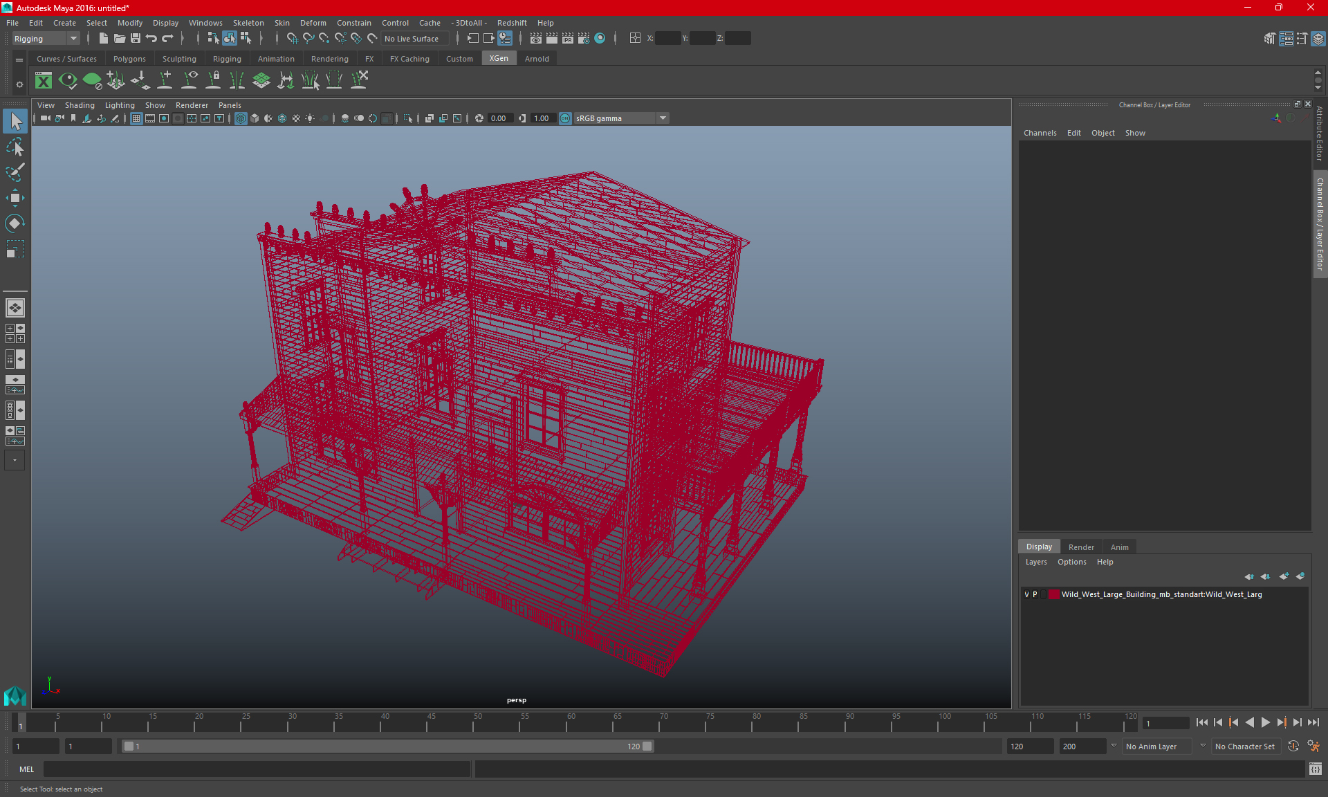Click the New Scene icon
The height and width of the screenshot is (797, 1328).
click(104, 39)
